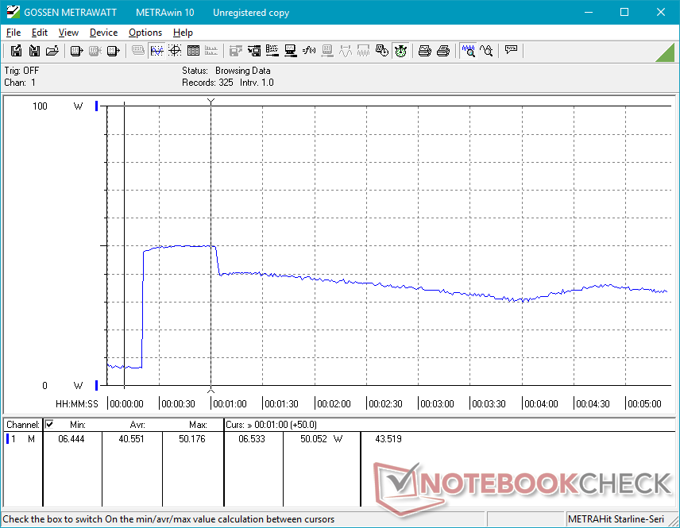Click the METRAHit Starline-Seri status entry
This screenshot has height=528, width=680.
(616, 519)
